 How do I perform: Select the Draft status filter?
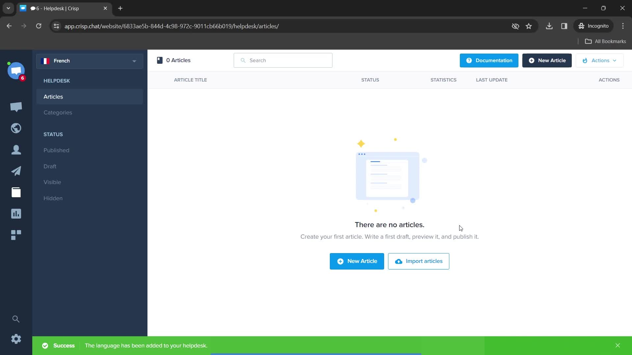49,166
